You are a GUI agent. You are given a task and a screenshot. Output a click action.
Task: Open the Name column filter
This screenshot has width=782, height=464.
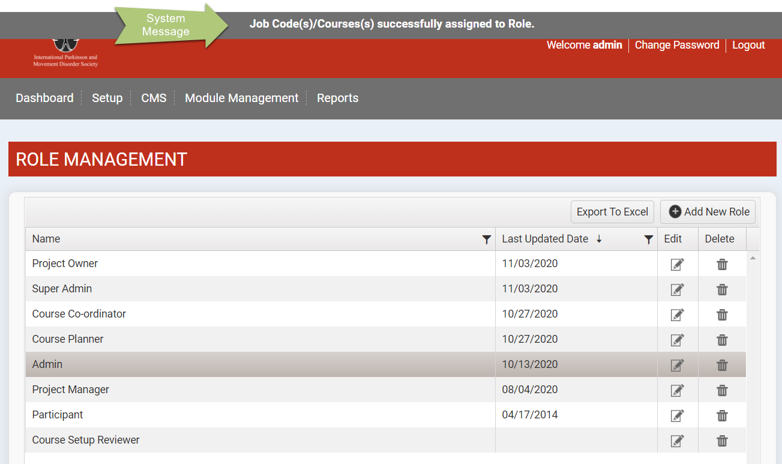click(x=487, y=240)
